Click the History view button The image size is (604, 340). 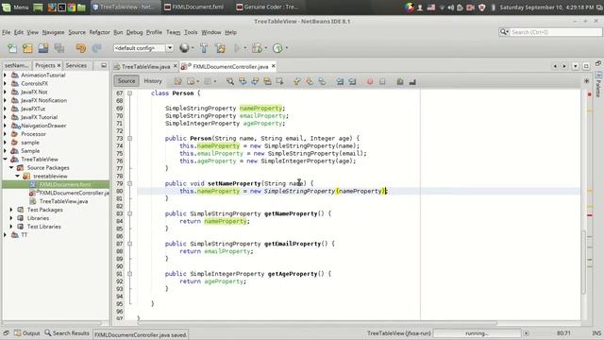[x=153, y=81]
